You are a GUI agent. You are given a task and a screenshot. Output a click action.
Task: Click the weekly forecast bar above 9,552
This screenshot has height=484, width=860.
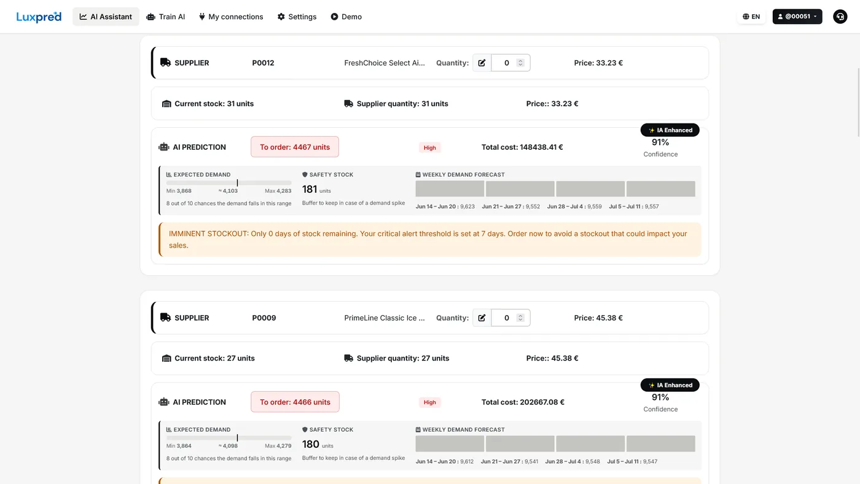tap(520, 189)
